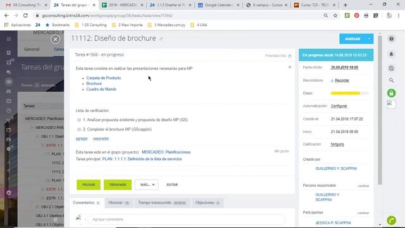Open a new browser tab
This screenshot has height=228, width=405.
click(346, 5)
